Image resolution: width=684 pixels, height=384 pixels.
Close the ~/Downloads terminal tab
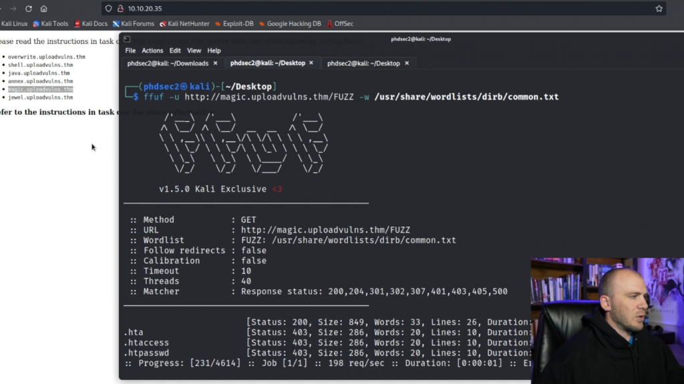click(215, 63)
